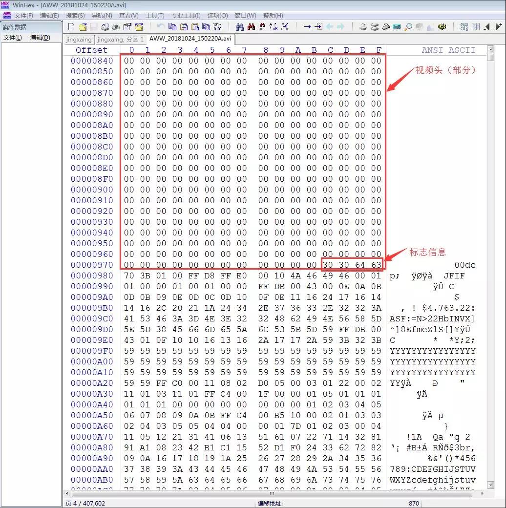Screen dimensions: 506x508
Task: Click offset row 00000970
Action: [x=92, y=265]
